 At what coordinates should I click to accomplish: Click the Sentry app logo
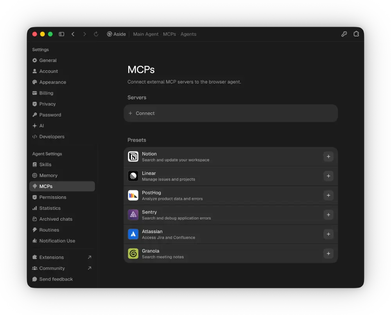[133, 215]
